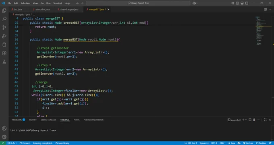Toggle the primary side bar layout button
Screen dimensions: 274x145
(x=237, y=3)
